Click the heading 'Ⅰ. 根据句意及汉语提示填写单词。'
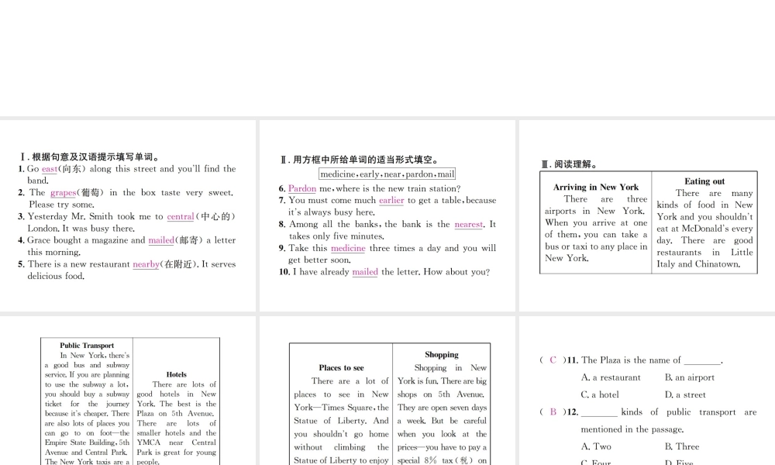This screenshot has height=465, width=775. [90, 157]
